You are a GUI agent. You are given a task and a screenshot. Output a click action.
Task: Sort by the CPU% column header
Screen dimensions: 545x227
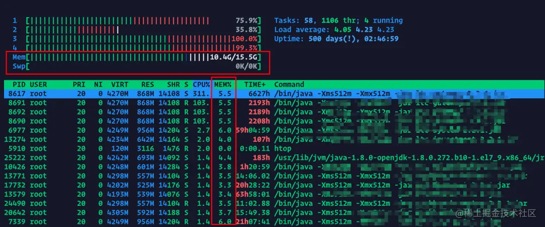(201, 84)
